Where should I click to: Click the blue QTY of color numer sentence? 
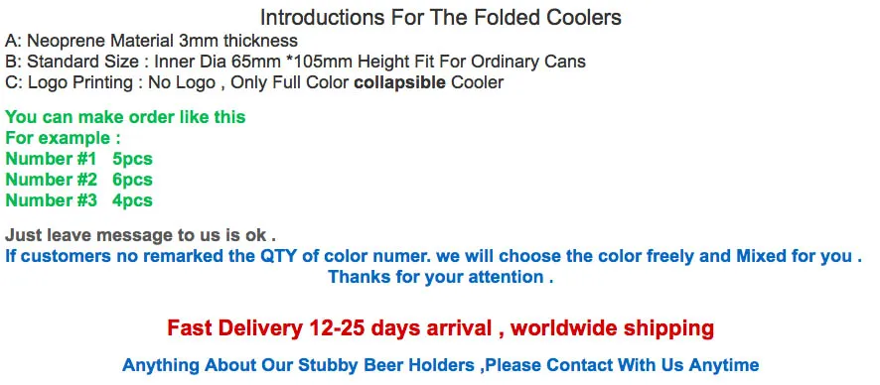tap(433, 256)
